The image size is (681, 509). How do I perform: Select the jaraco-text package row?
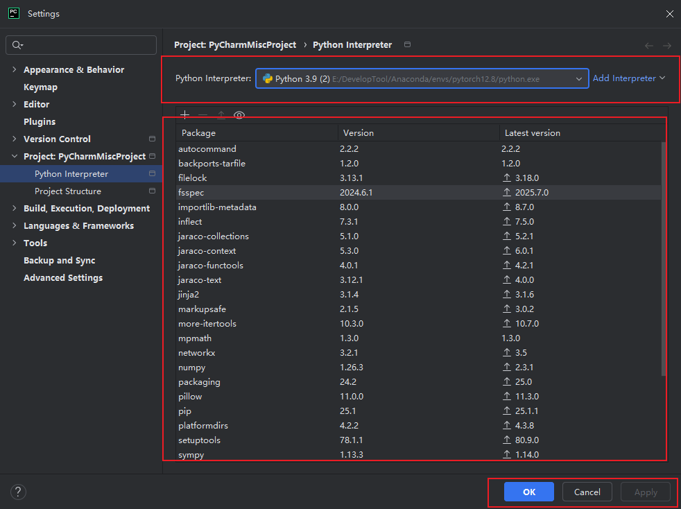(419, 280)
